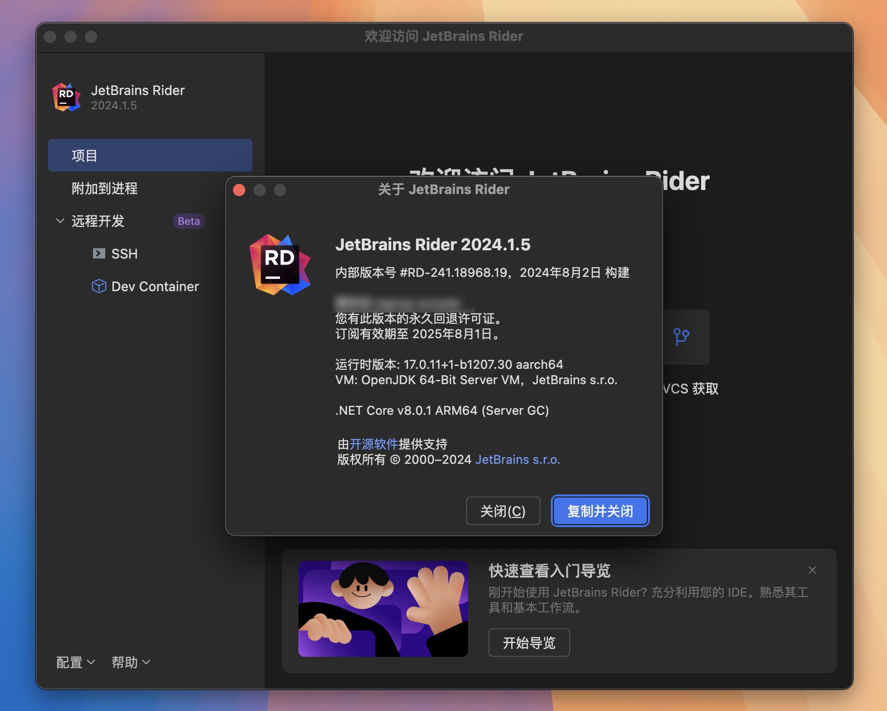
Task: Click the 关于 JetBrains Rider dialog title
Action: pos(443,189)
